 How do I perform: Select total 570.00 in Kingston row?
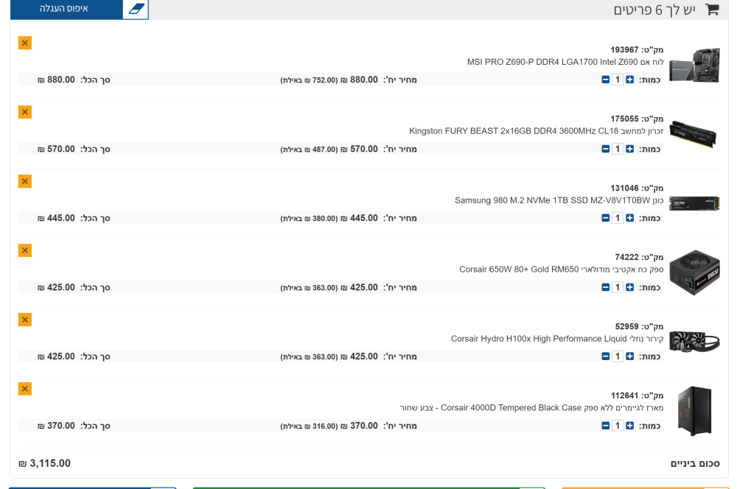coord(57,149)
